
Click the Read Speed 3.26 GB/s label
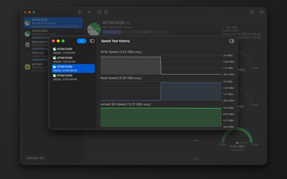(121, 78)
